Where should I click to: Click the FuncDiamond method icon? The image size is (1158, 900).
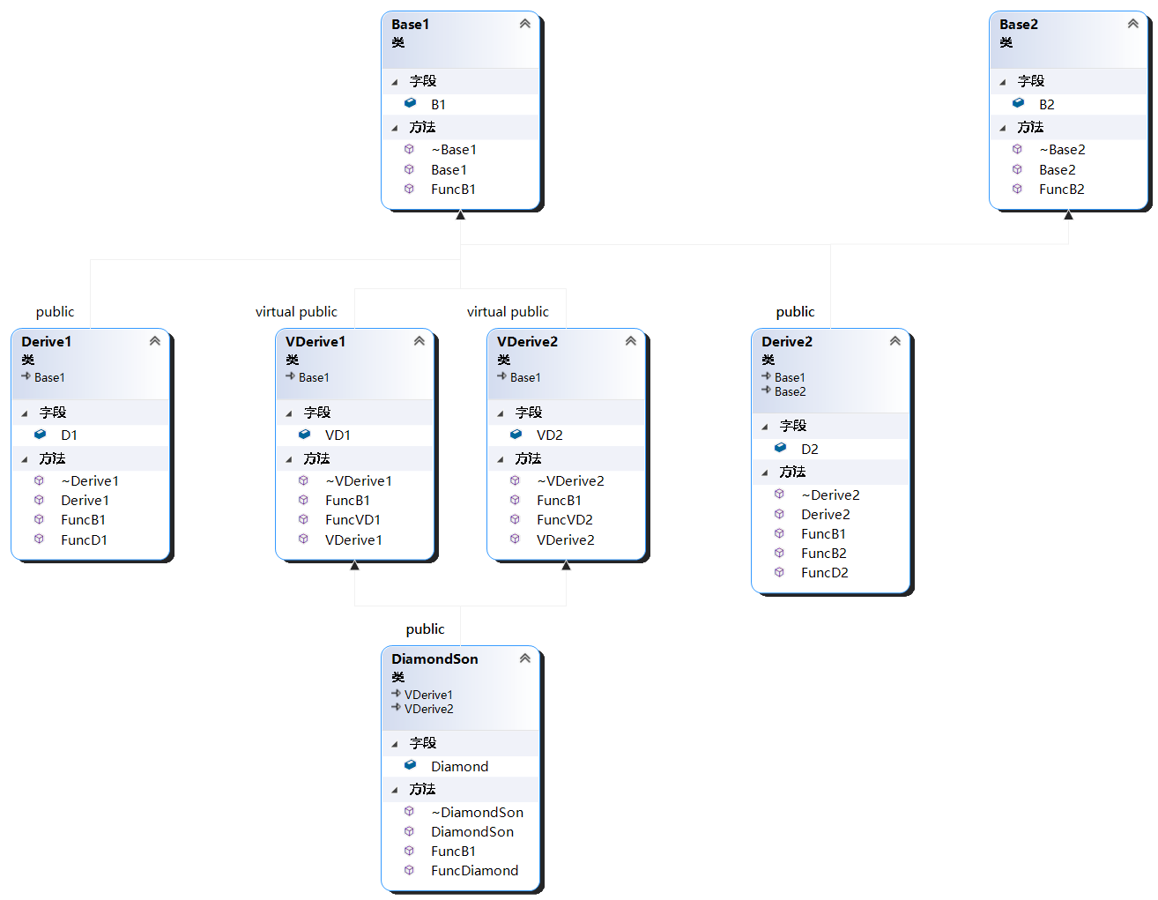point(409,870)
